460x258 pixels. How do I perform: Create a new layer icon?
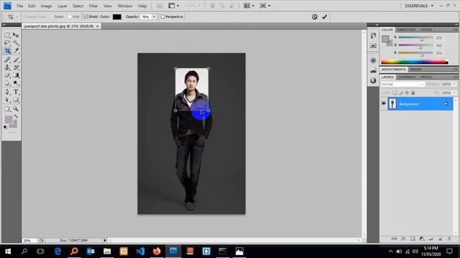pyautogui.click(x=440, y=239)
